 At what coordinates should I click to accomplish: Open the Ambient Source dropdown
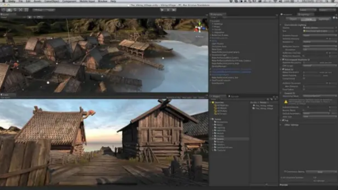coord(320,35)
